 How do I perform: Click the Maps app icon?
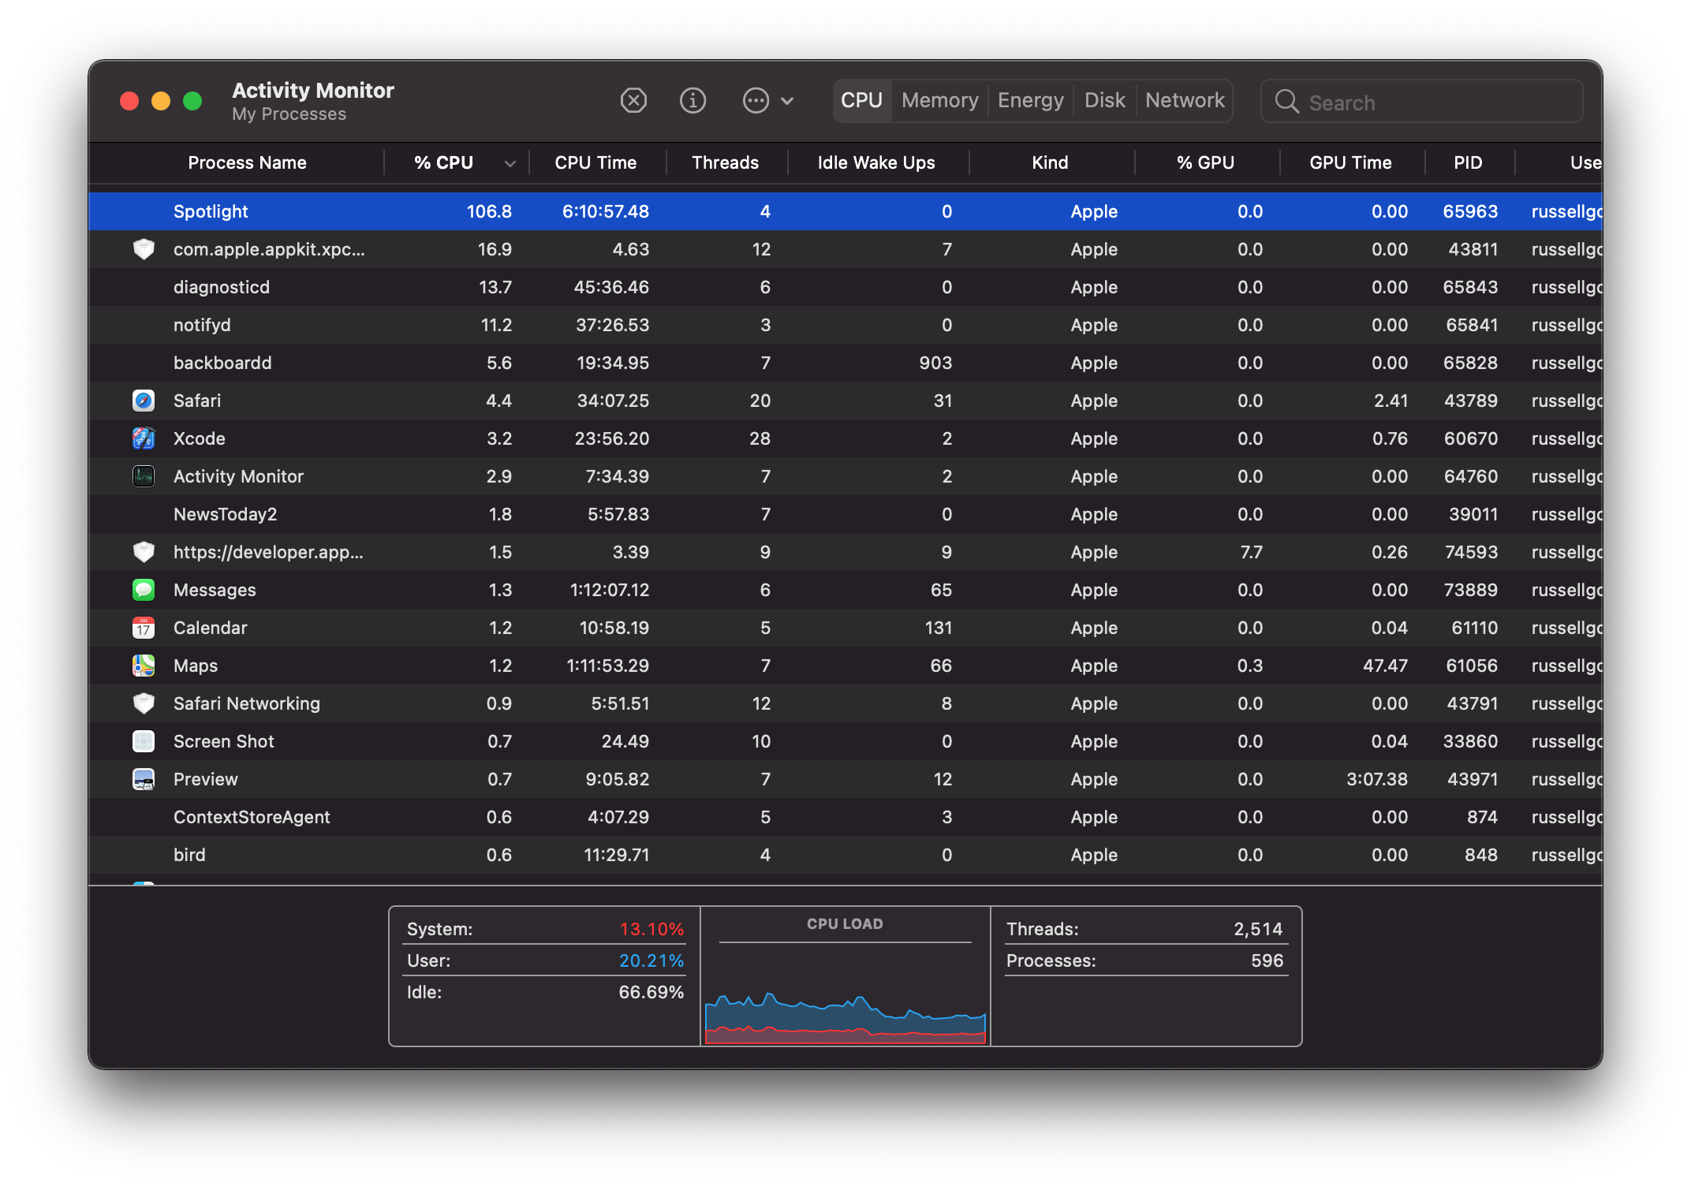click(144, 666)
